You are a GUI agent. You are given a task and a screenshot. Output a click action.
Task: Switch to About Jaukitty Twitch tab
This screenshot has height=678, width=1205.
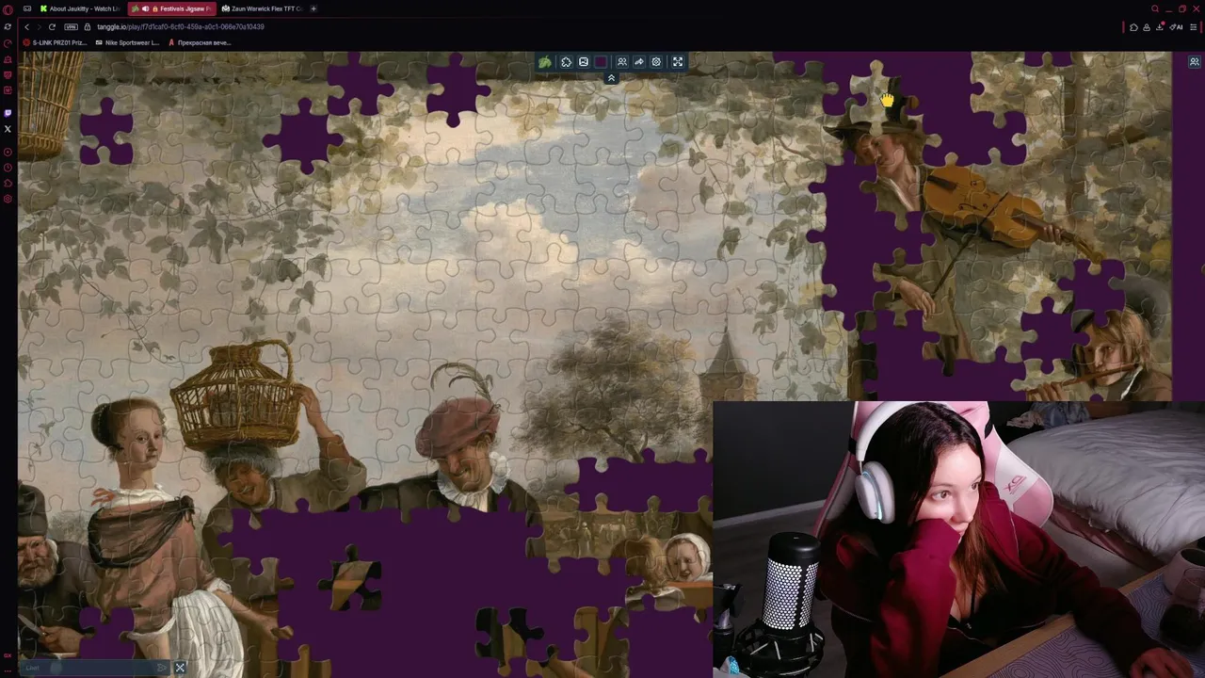pos(80,8)
